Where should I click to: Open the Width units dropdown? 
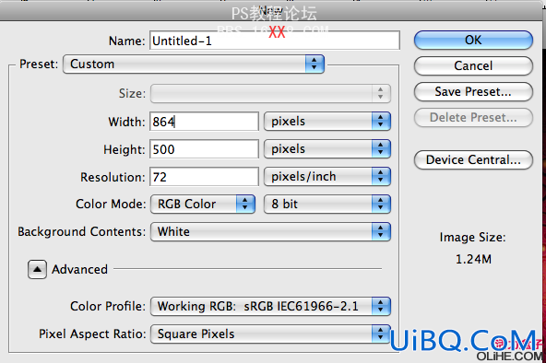coord(327,121)
